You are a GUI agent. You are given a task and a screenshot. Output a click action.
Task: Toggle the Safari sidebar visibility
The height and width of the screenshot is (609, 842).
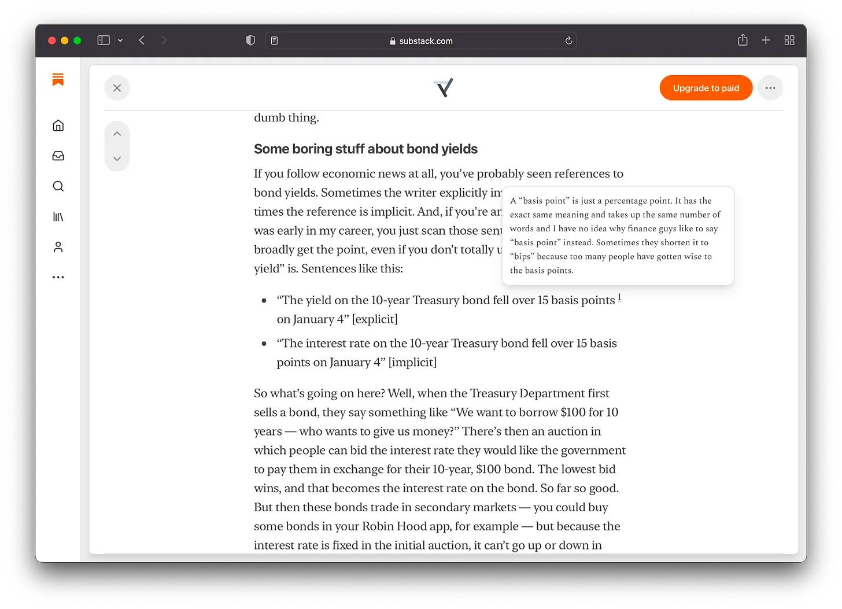(x=104, y=40)
